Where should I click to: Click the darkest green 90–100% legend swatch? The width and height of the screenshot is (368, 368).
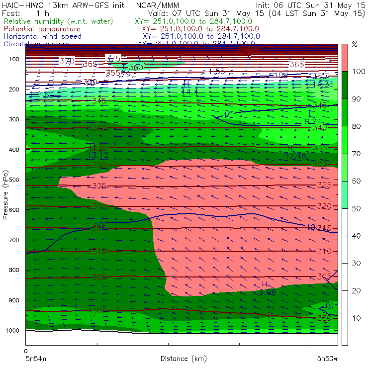click(x=345, y=85)
